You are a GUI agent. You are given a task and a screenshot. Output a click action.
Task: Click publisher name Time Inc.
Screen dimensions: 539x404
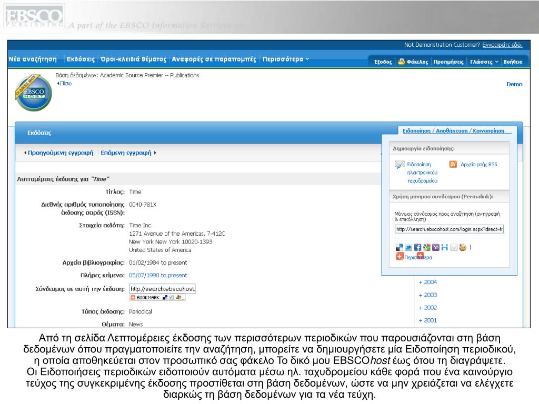click(141, 225)
